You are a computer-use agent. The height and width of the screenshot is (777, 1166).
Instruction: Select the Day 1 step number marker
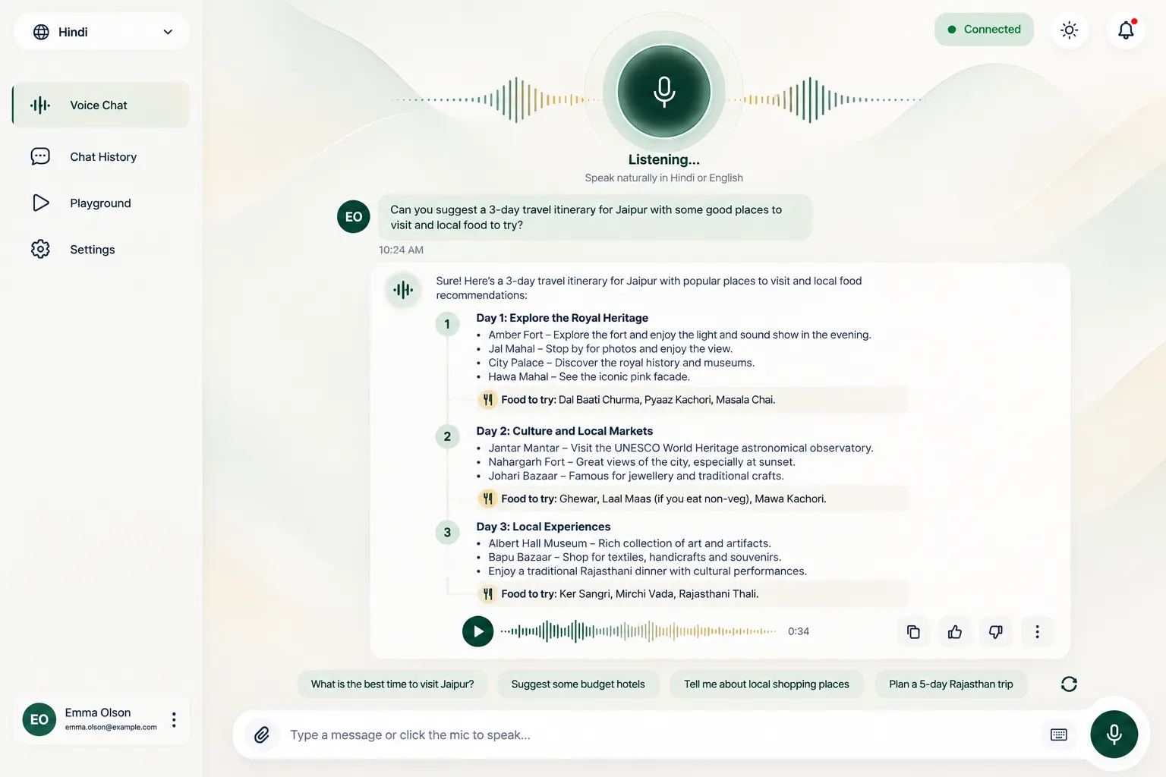coord(447,324)
